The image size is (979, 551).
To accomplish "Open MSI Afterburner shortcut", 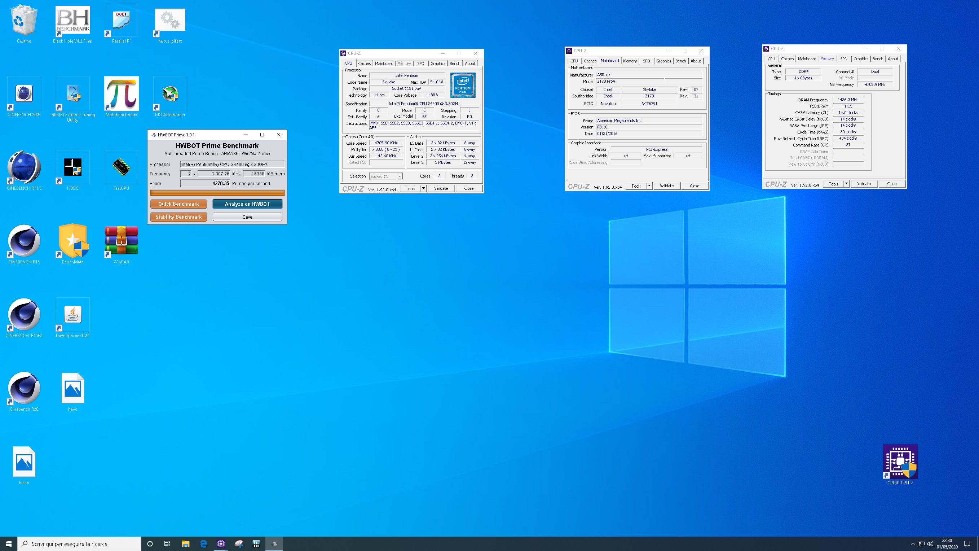I will (170, 97).
